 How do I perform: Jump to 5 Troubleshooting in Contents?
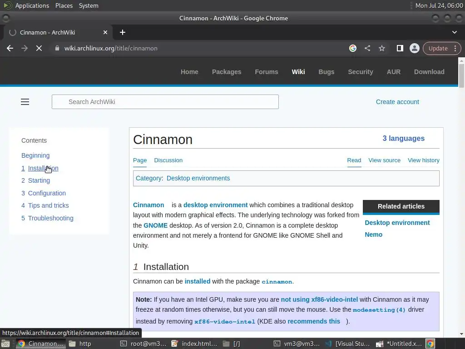click(x=47, y=218)
